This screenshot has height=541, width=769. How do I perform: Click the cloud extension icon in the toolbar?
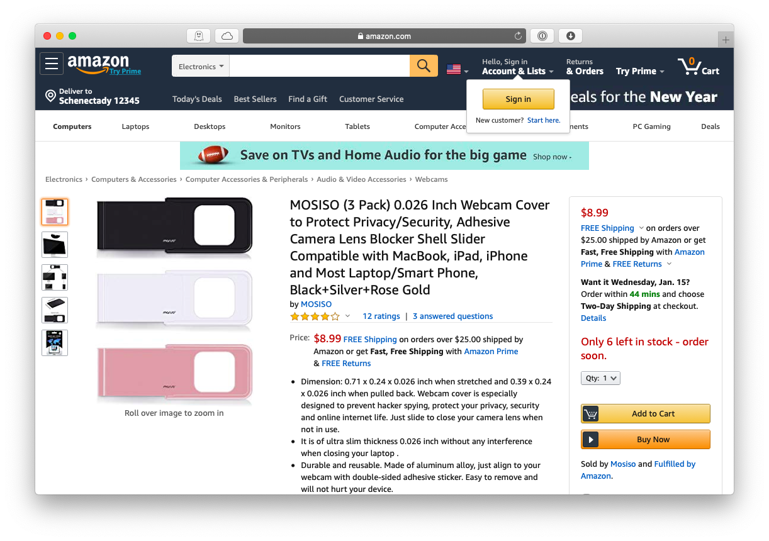click(x=227, y=36)
